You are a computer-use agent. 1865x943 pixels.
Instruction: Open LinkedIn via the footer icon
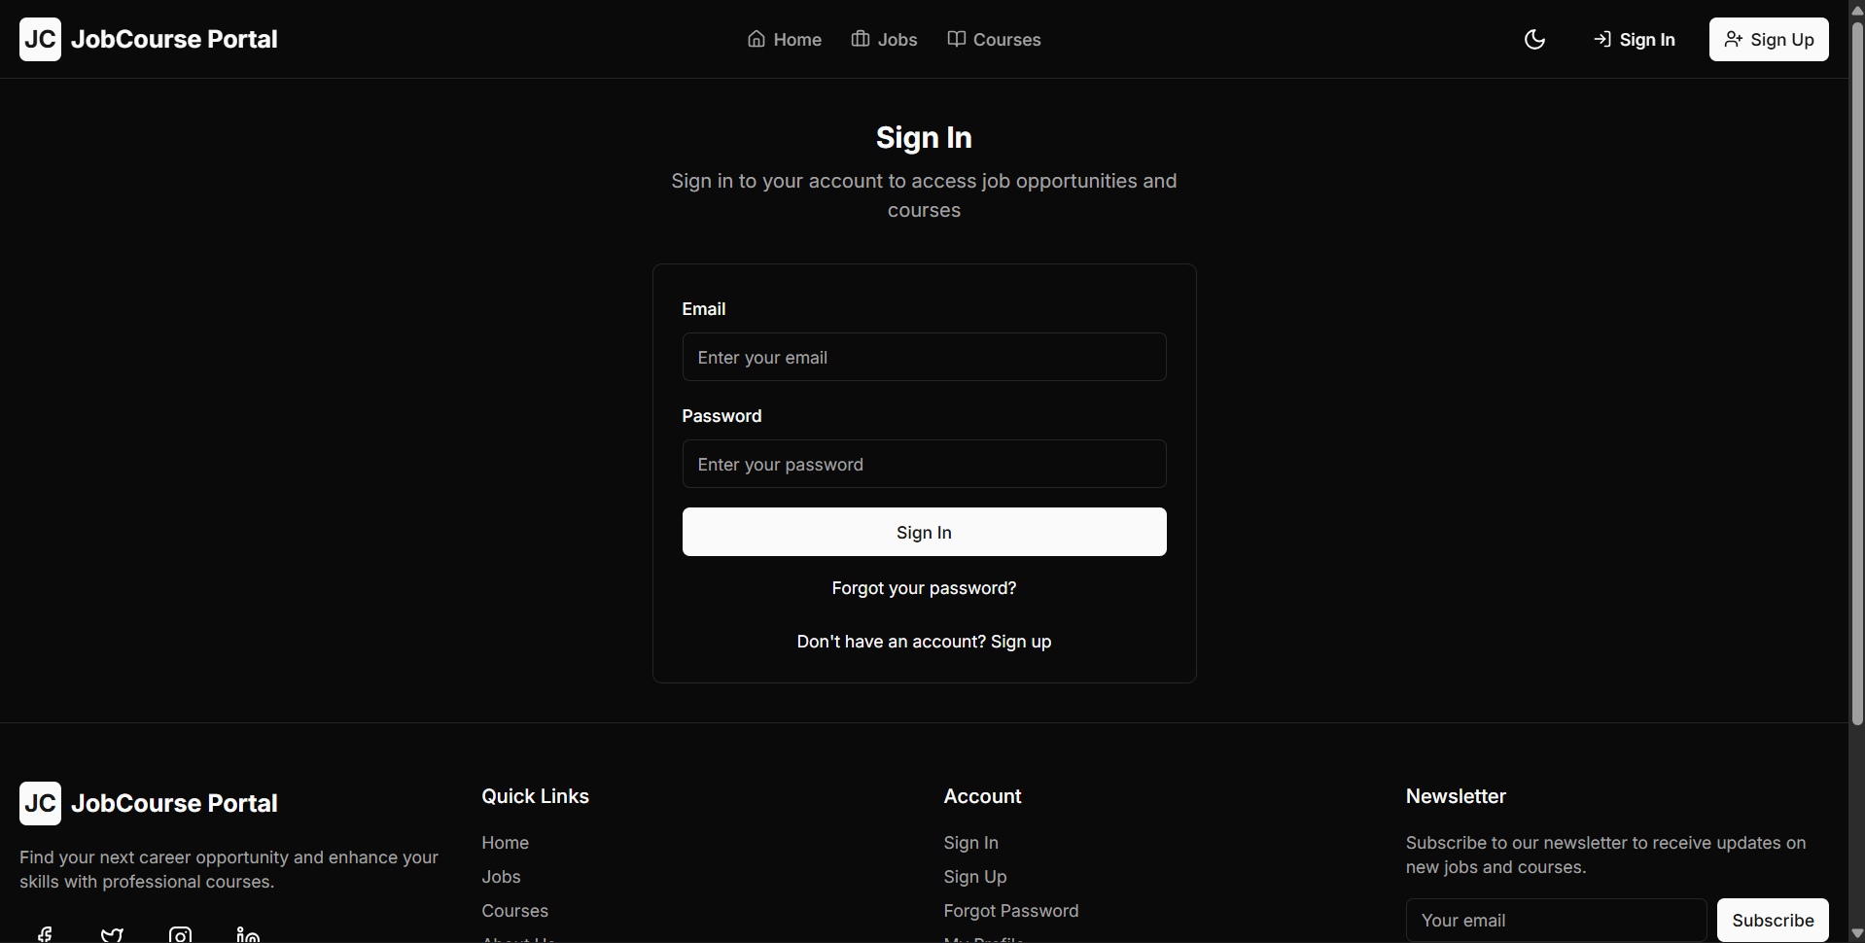(x=246, y=934)
